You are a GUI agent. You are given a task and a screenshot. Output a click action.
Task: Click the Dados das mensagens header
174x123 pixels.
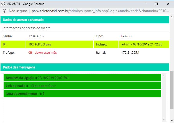[85, 67]
